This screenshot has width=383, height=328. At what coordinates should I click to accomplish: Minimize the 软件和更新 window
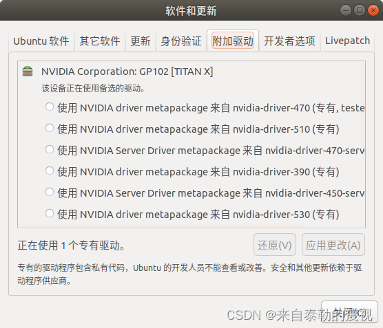[x=345, y=10]
